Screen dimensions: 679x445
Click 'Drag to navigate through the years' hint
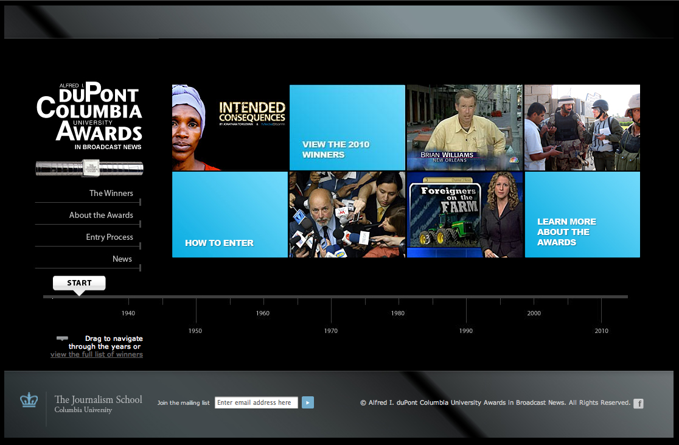click(x=105, y=342)
